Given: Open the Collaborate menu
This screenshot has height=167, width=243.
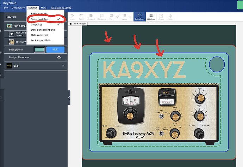Looking at the screenshot, I should pos(18,8).
